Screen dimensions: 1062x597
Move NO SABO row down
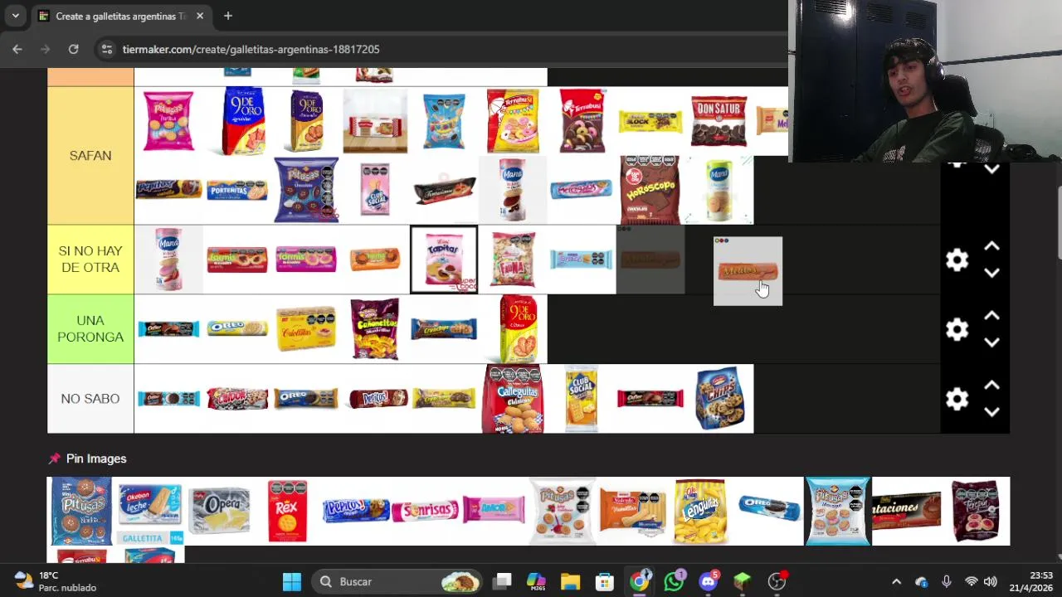tap(991, 412)
